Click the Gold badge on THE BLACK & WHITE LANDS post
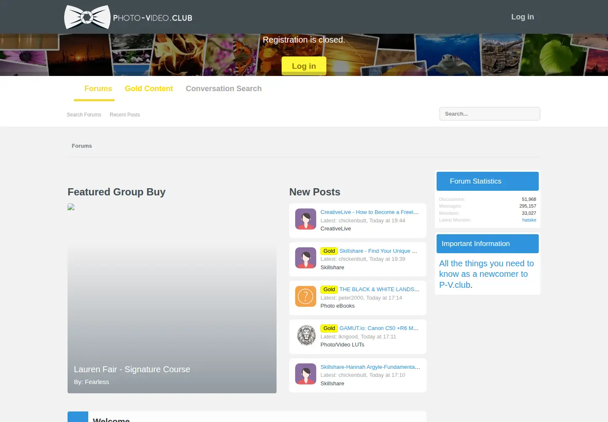The height and width of the screenshot is (422, 608). tap(329, 289)
